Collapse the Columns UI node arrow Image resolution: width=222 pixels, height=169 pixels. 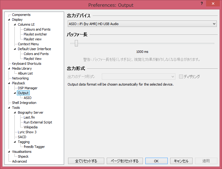coord(15,25)
